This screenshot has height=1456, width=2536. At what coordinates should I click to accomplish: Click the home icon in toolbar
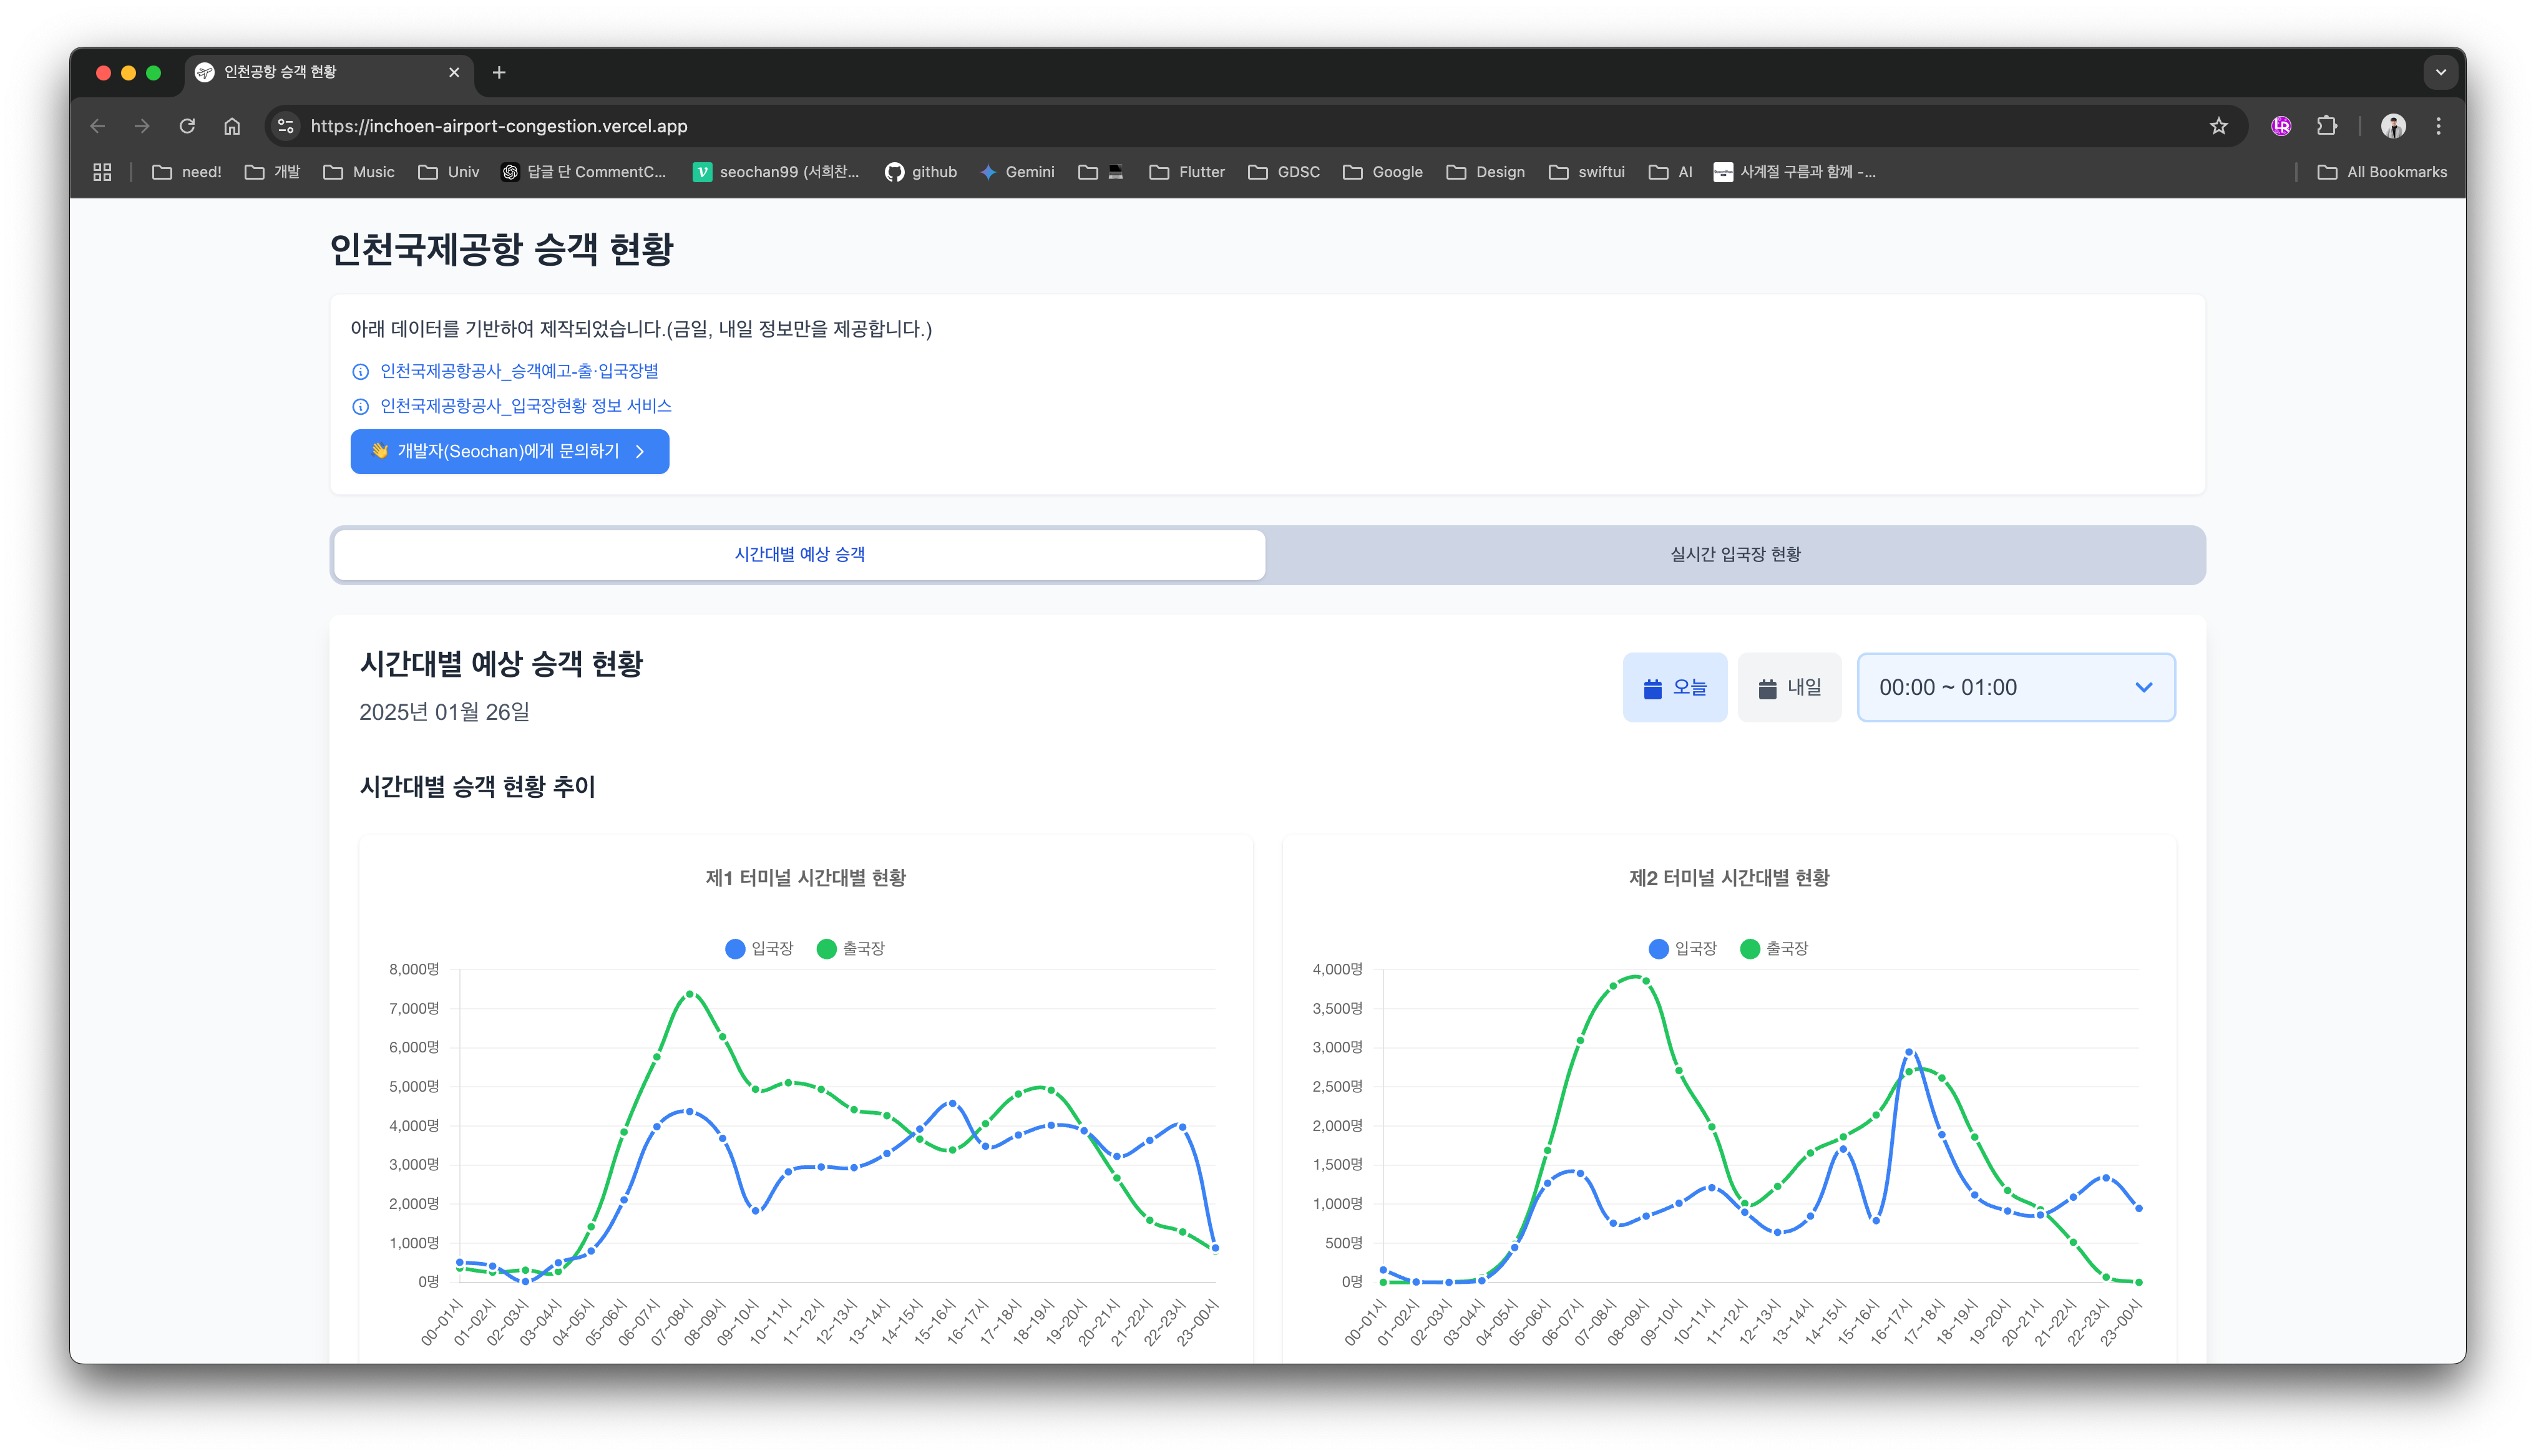232,126
